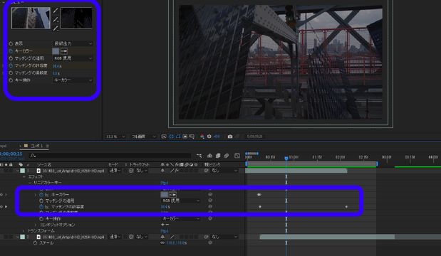The image size is (441, 256).
Task: Select the subtract-color minus eyedropper
Action: 56,28
